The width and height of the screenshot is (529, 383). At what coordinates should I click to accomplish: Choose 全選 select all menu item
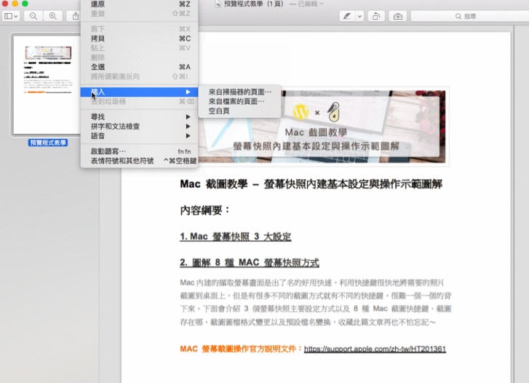pos(139,67)
